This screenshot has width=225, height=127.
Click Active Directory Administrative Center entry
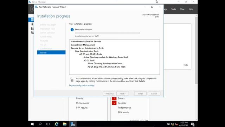point(105,64)
